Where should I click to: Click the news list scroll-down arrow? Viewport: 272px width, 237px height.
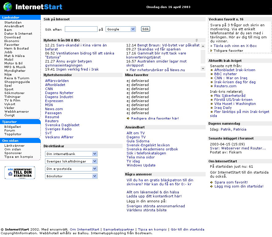203,69
